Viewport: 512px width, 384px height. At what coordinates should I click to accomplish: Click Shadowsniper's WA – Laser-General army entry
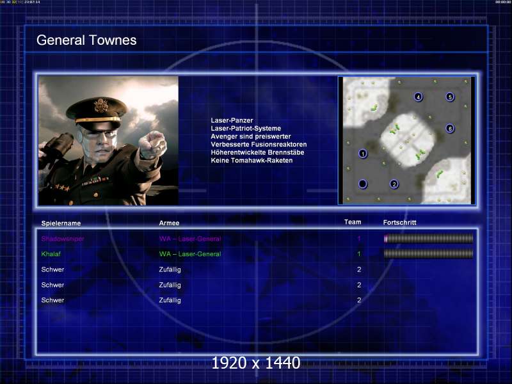(x=190, y=239)
